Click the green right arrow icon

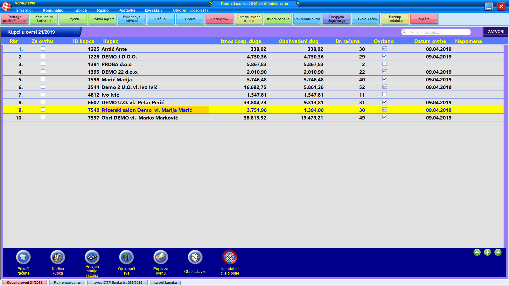(x=498, y=252)
